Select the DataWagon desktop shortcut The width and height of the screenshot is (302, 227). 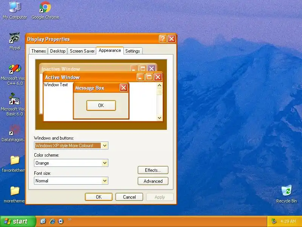coord(14,134)
